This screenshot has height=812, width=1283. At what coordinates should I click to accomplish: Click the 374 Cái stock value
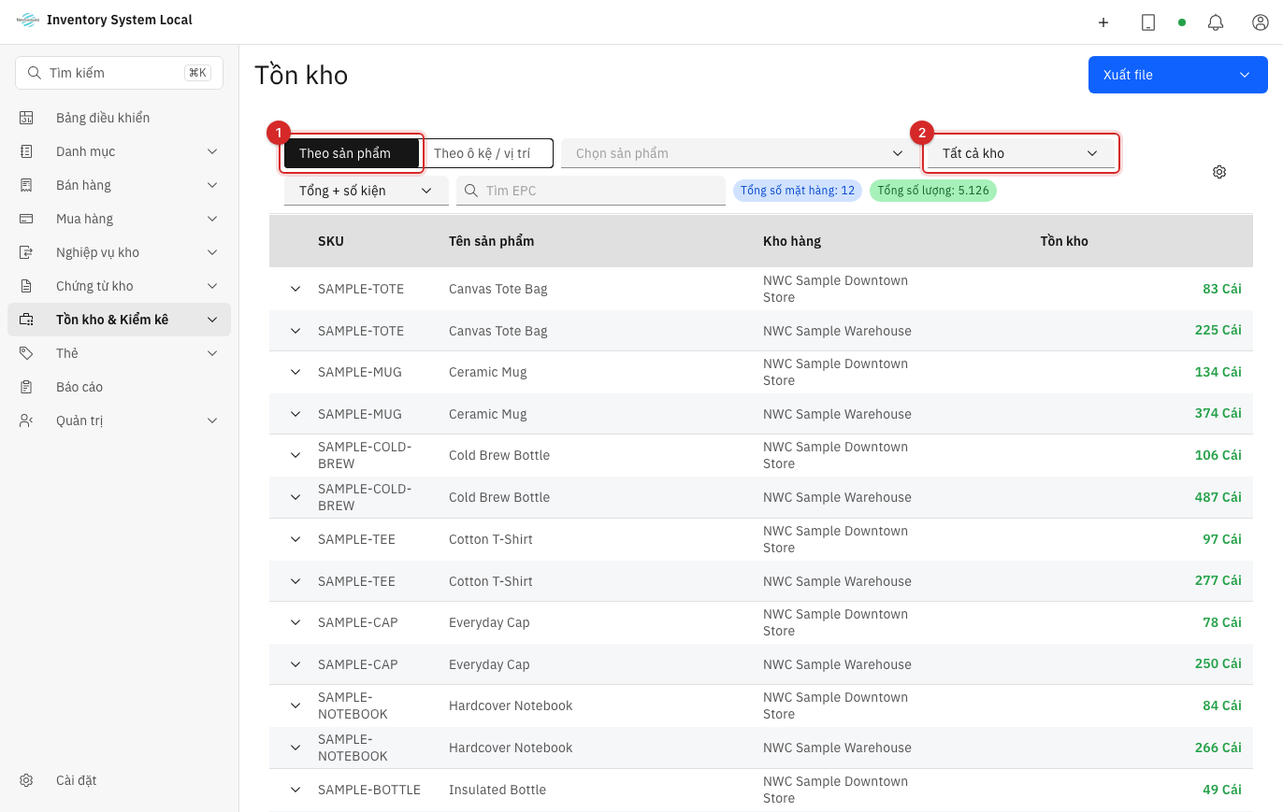point(1218,414)
